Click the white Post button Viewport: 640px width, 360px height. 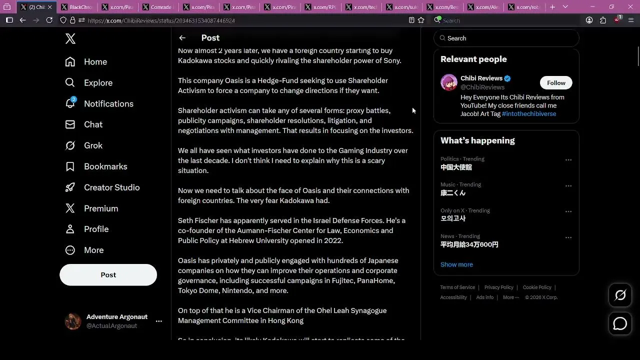(108, 275)
